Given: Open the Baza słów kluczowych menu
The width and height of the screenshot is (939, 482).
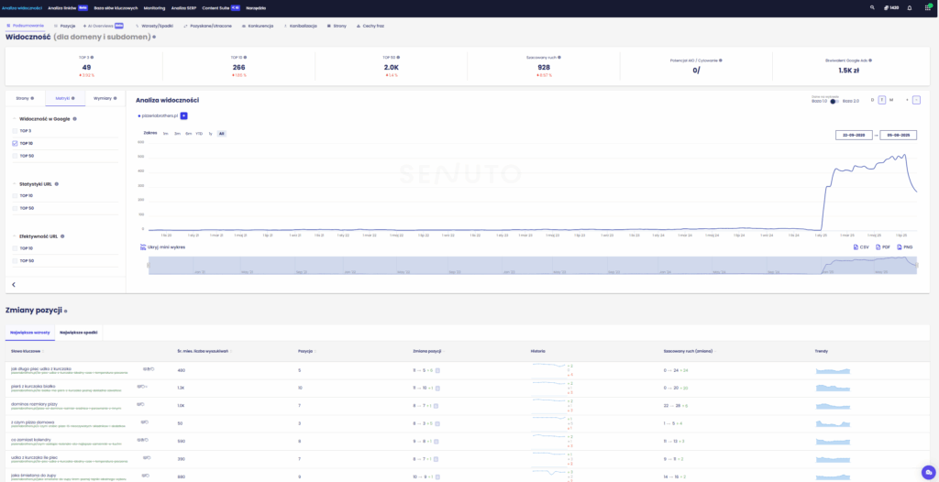Looking at the screenshot, I should point(116,7).
